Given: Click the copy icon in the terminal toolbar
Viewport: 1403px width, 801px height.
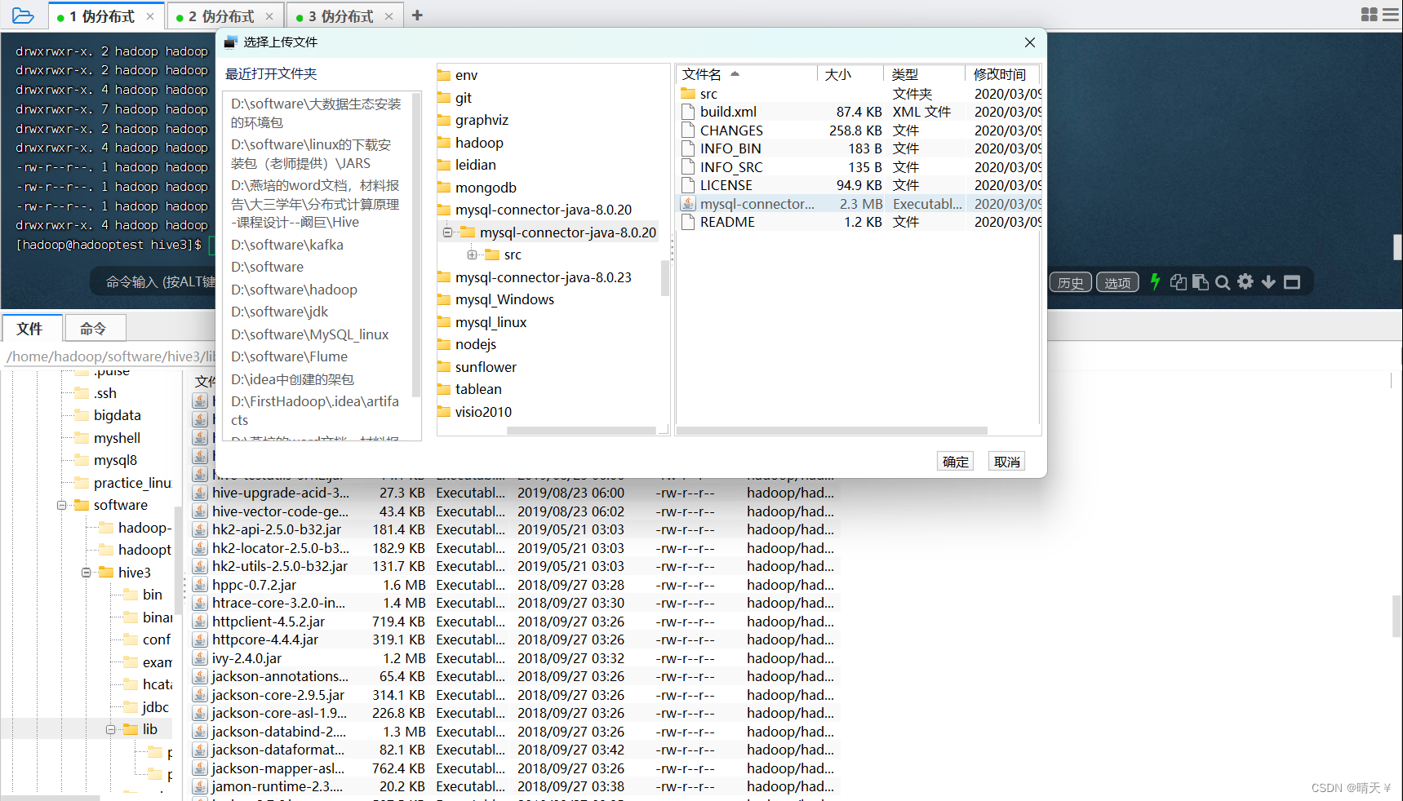Looking at the screenshot, I should pyautogui.click(x=1178, y=281).
